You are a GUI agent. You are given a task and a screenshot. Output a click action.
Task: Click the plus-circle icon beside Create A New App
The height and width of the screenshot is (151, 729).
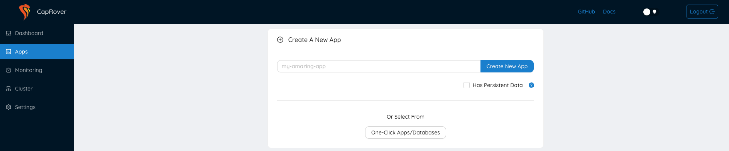click(x=280, y=40)
